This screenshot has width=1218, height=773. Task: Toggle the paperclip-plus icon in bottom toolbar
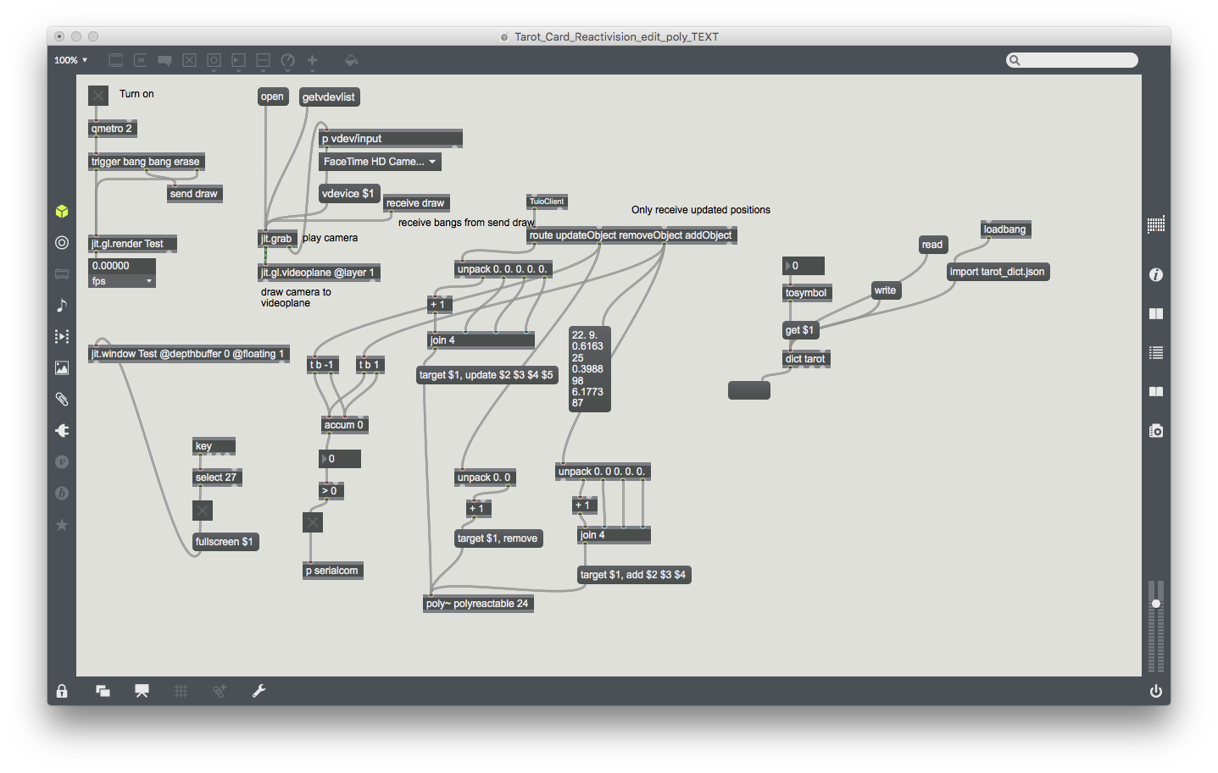click(x=220, y=691)
